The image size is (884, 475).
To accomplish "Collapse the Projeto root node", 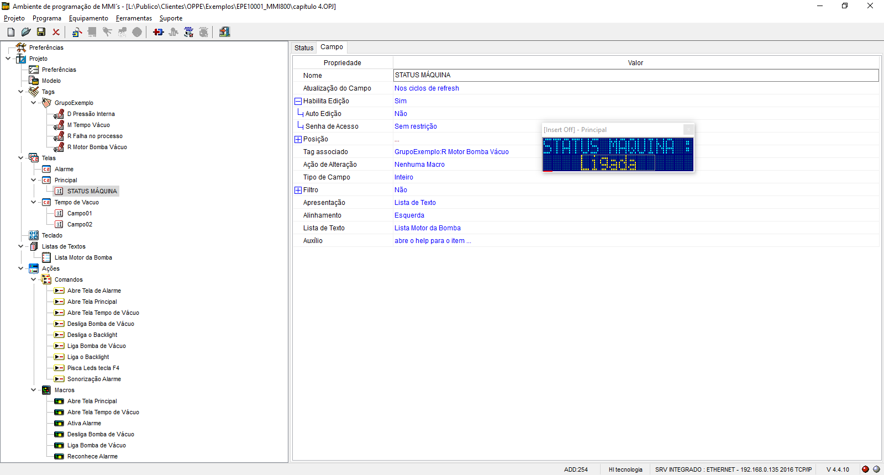I will [x=8, y=59].
